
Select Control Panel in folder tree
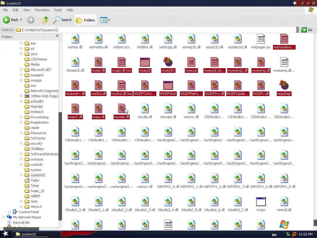tap(29, 212)
